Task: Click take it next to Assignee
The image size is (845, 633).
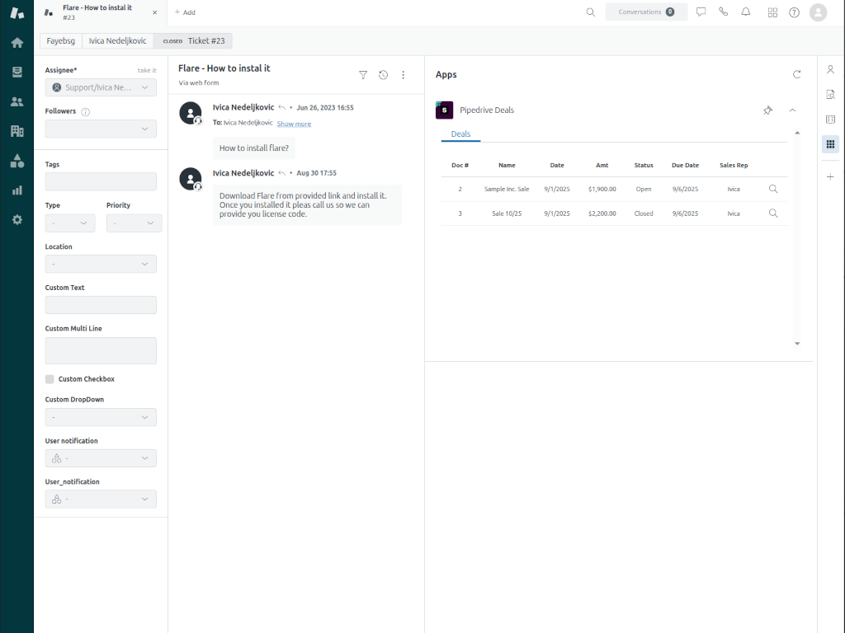Action: click(x=146, y=70)
